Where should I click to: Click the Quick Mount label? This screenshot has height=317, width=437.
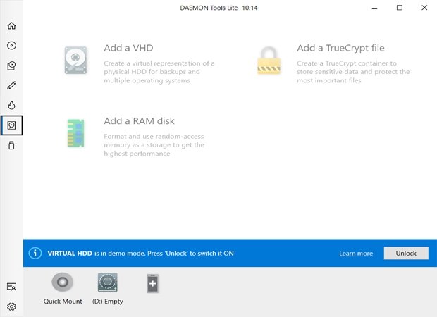pos(63,301)
